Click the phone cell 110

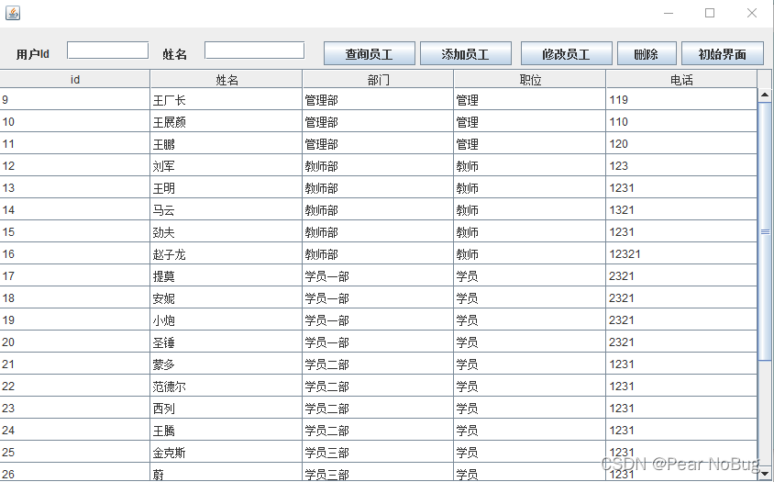click(681, 121)
